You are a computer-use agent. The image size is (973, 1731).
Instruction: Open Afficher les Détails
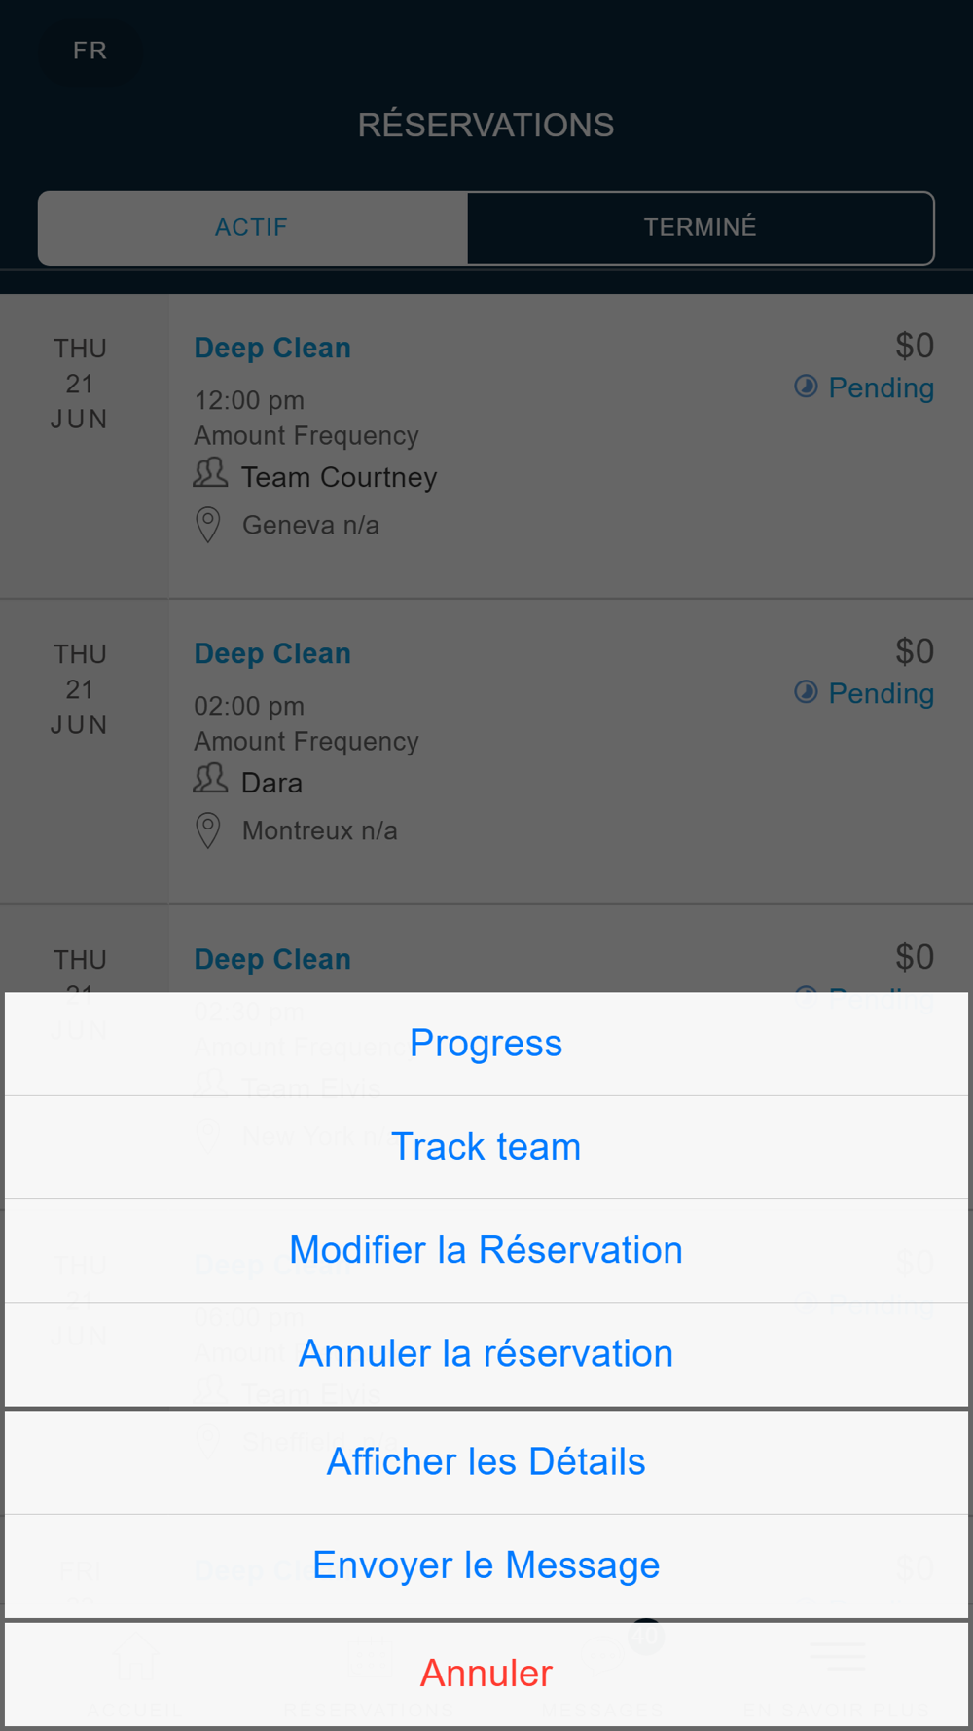point(486,1461)
